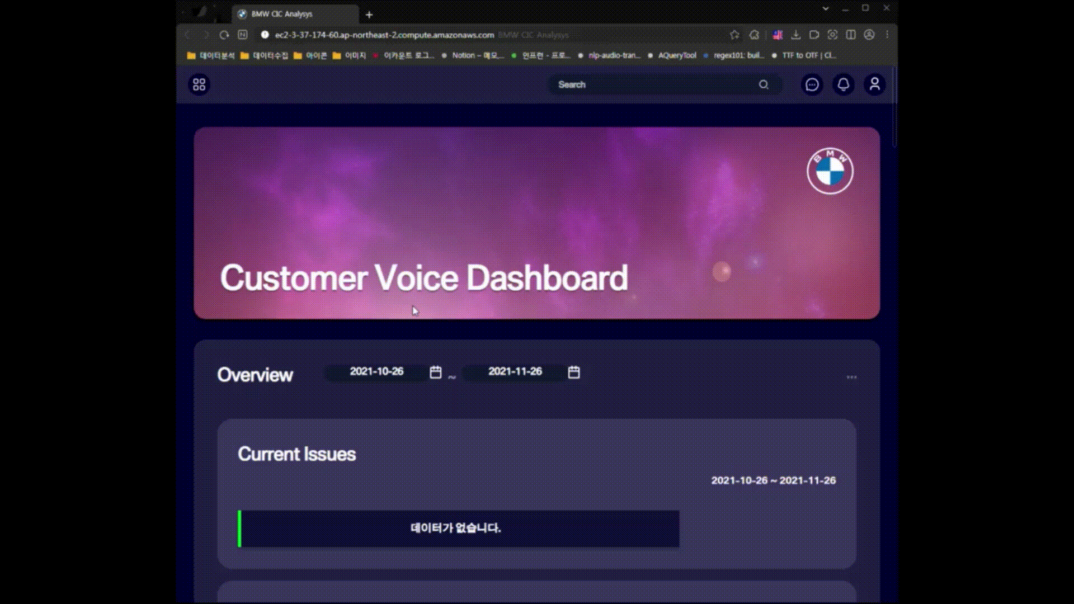Open a new browser tab

[369, 15]
